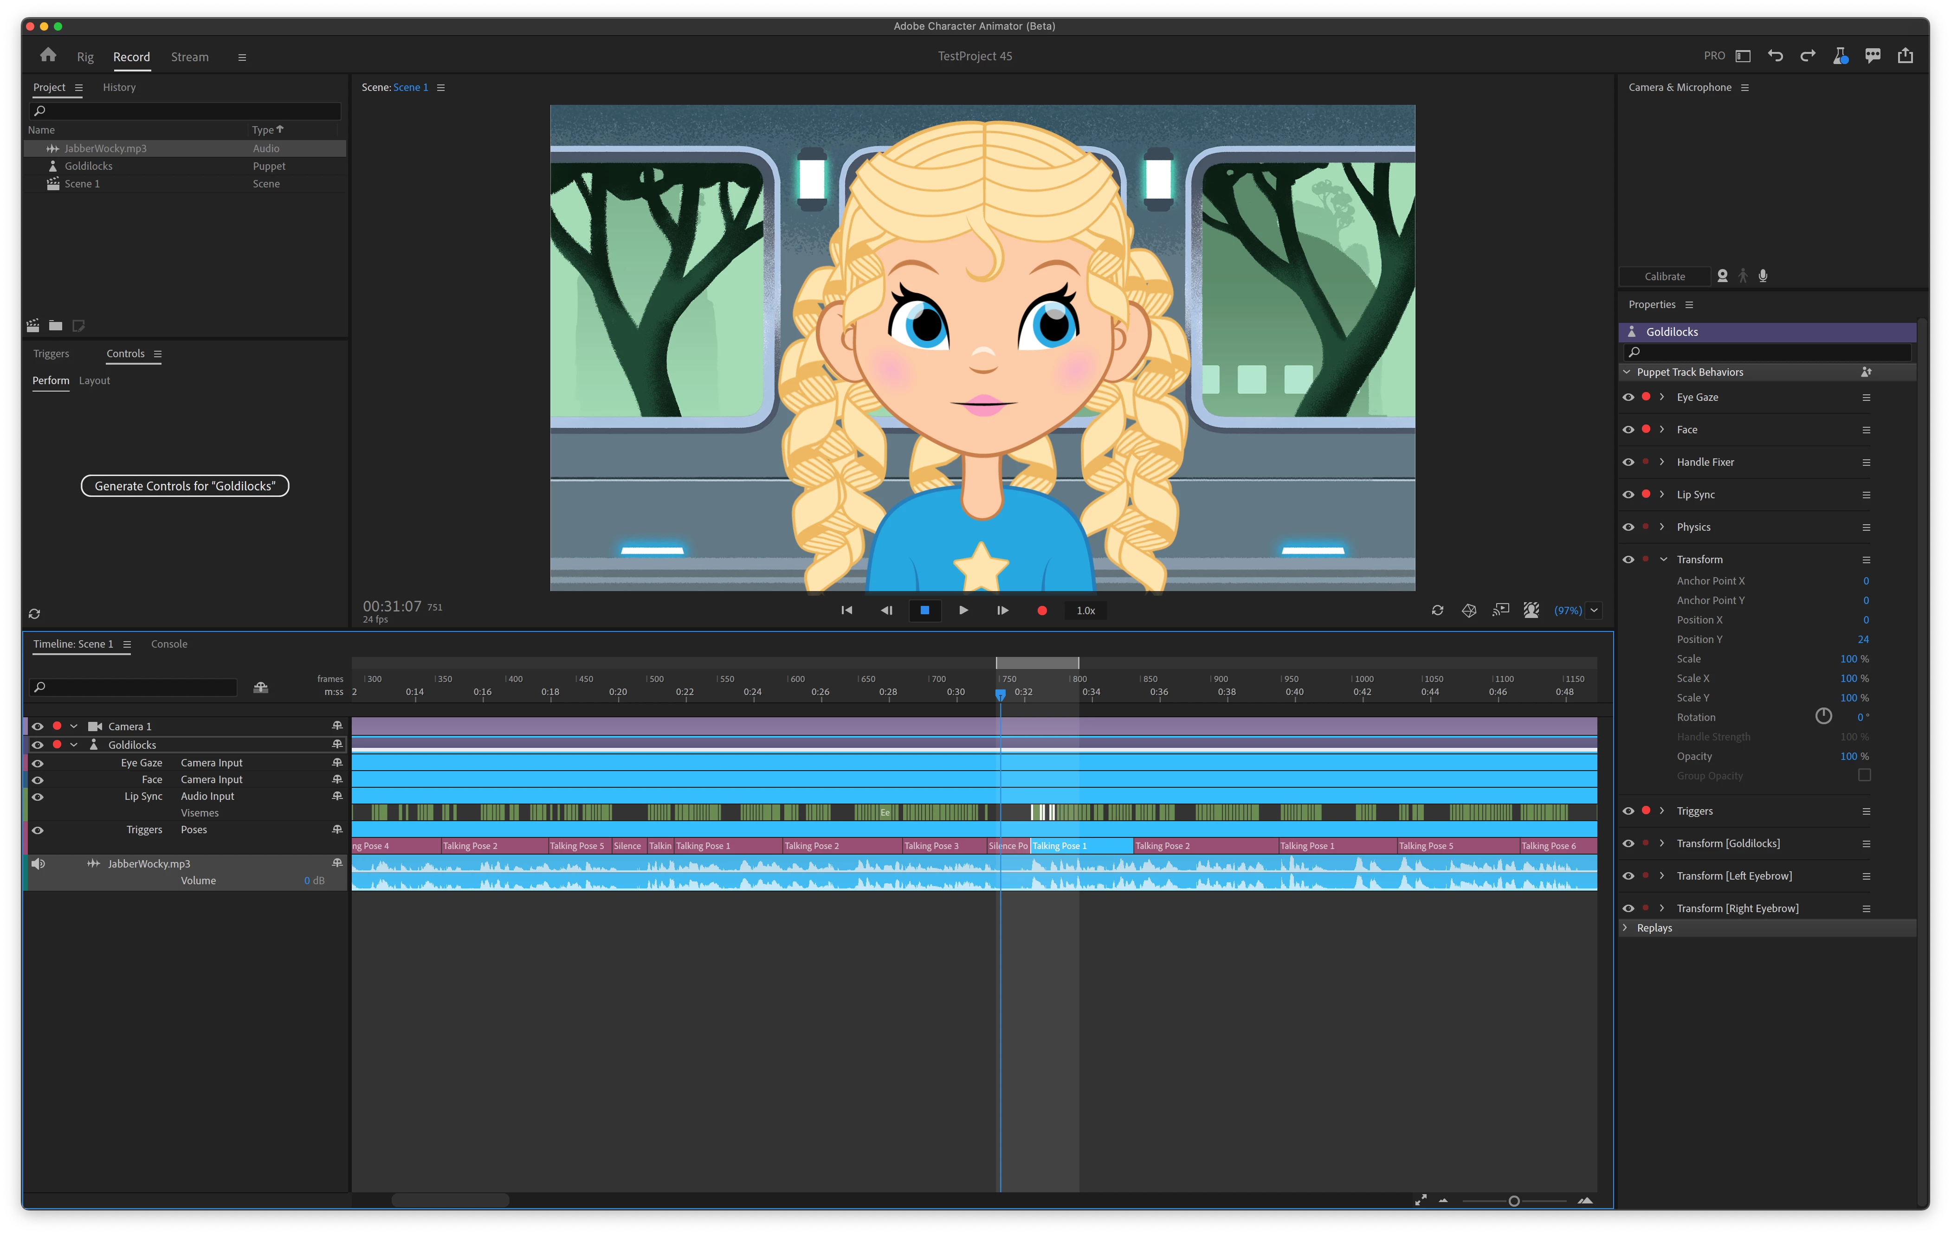Hide the Camera 1 track
This screenshot has height=1235, width=1951.
click(37, 727)
